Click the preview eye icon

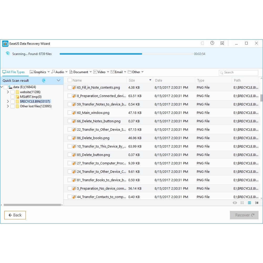coord(235,203)
